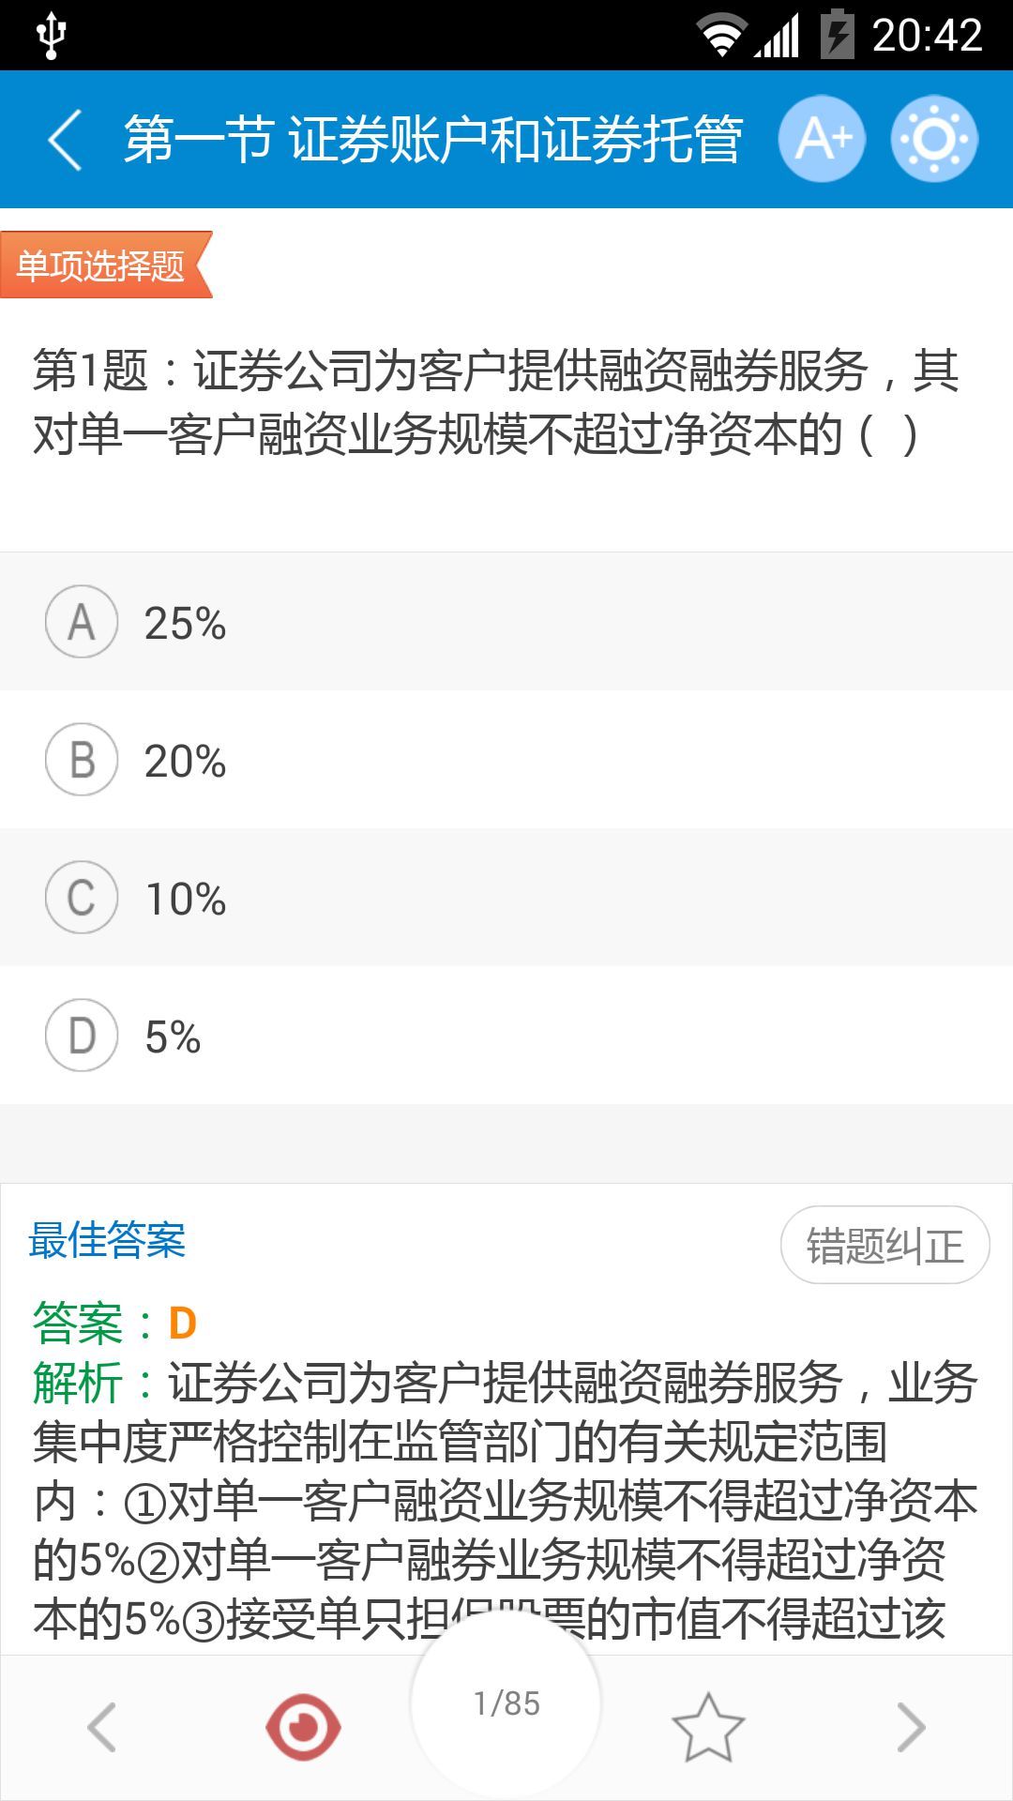Open question index 1/85 circle
This screenshot has height=1801, width=1013.
point(506,1703)
